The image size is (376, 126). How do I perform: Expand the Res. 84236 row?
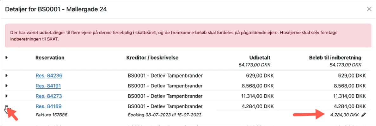pyautogui.click(x=6, y=76)
